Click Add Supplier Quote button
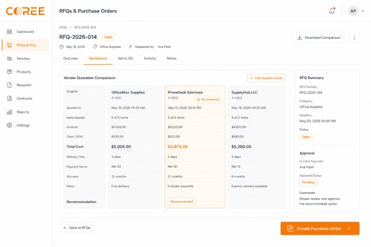This screenshot has height=247, width=371. (266, 78)
